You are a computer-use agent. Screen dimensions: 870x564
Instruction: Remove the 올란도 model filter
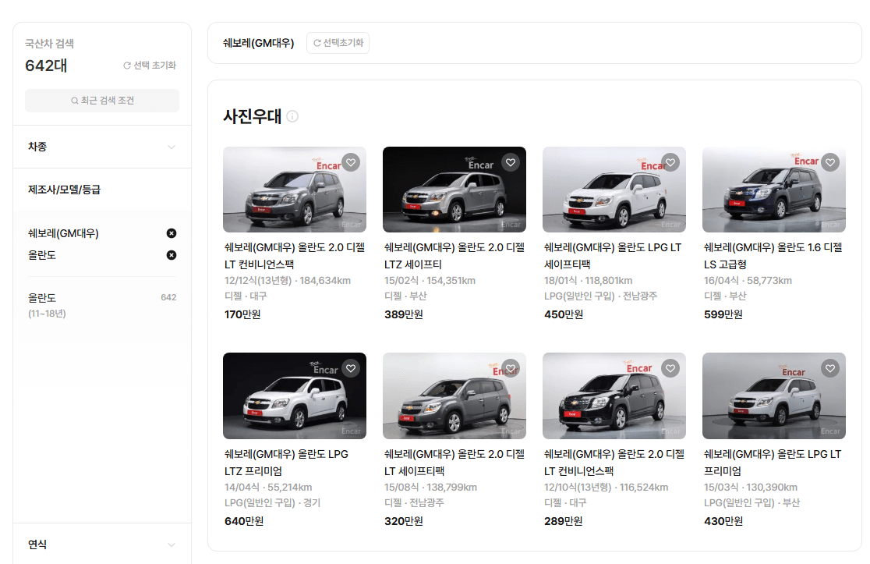coord(172,255)
